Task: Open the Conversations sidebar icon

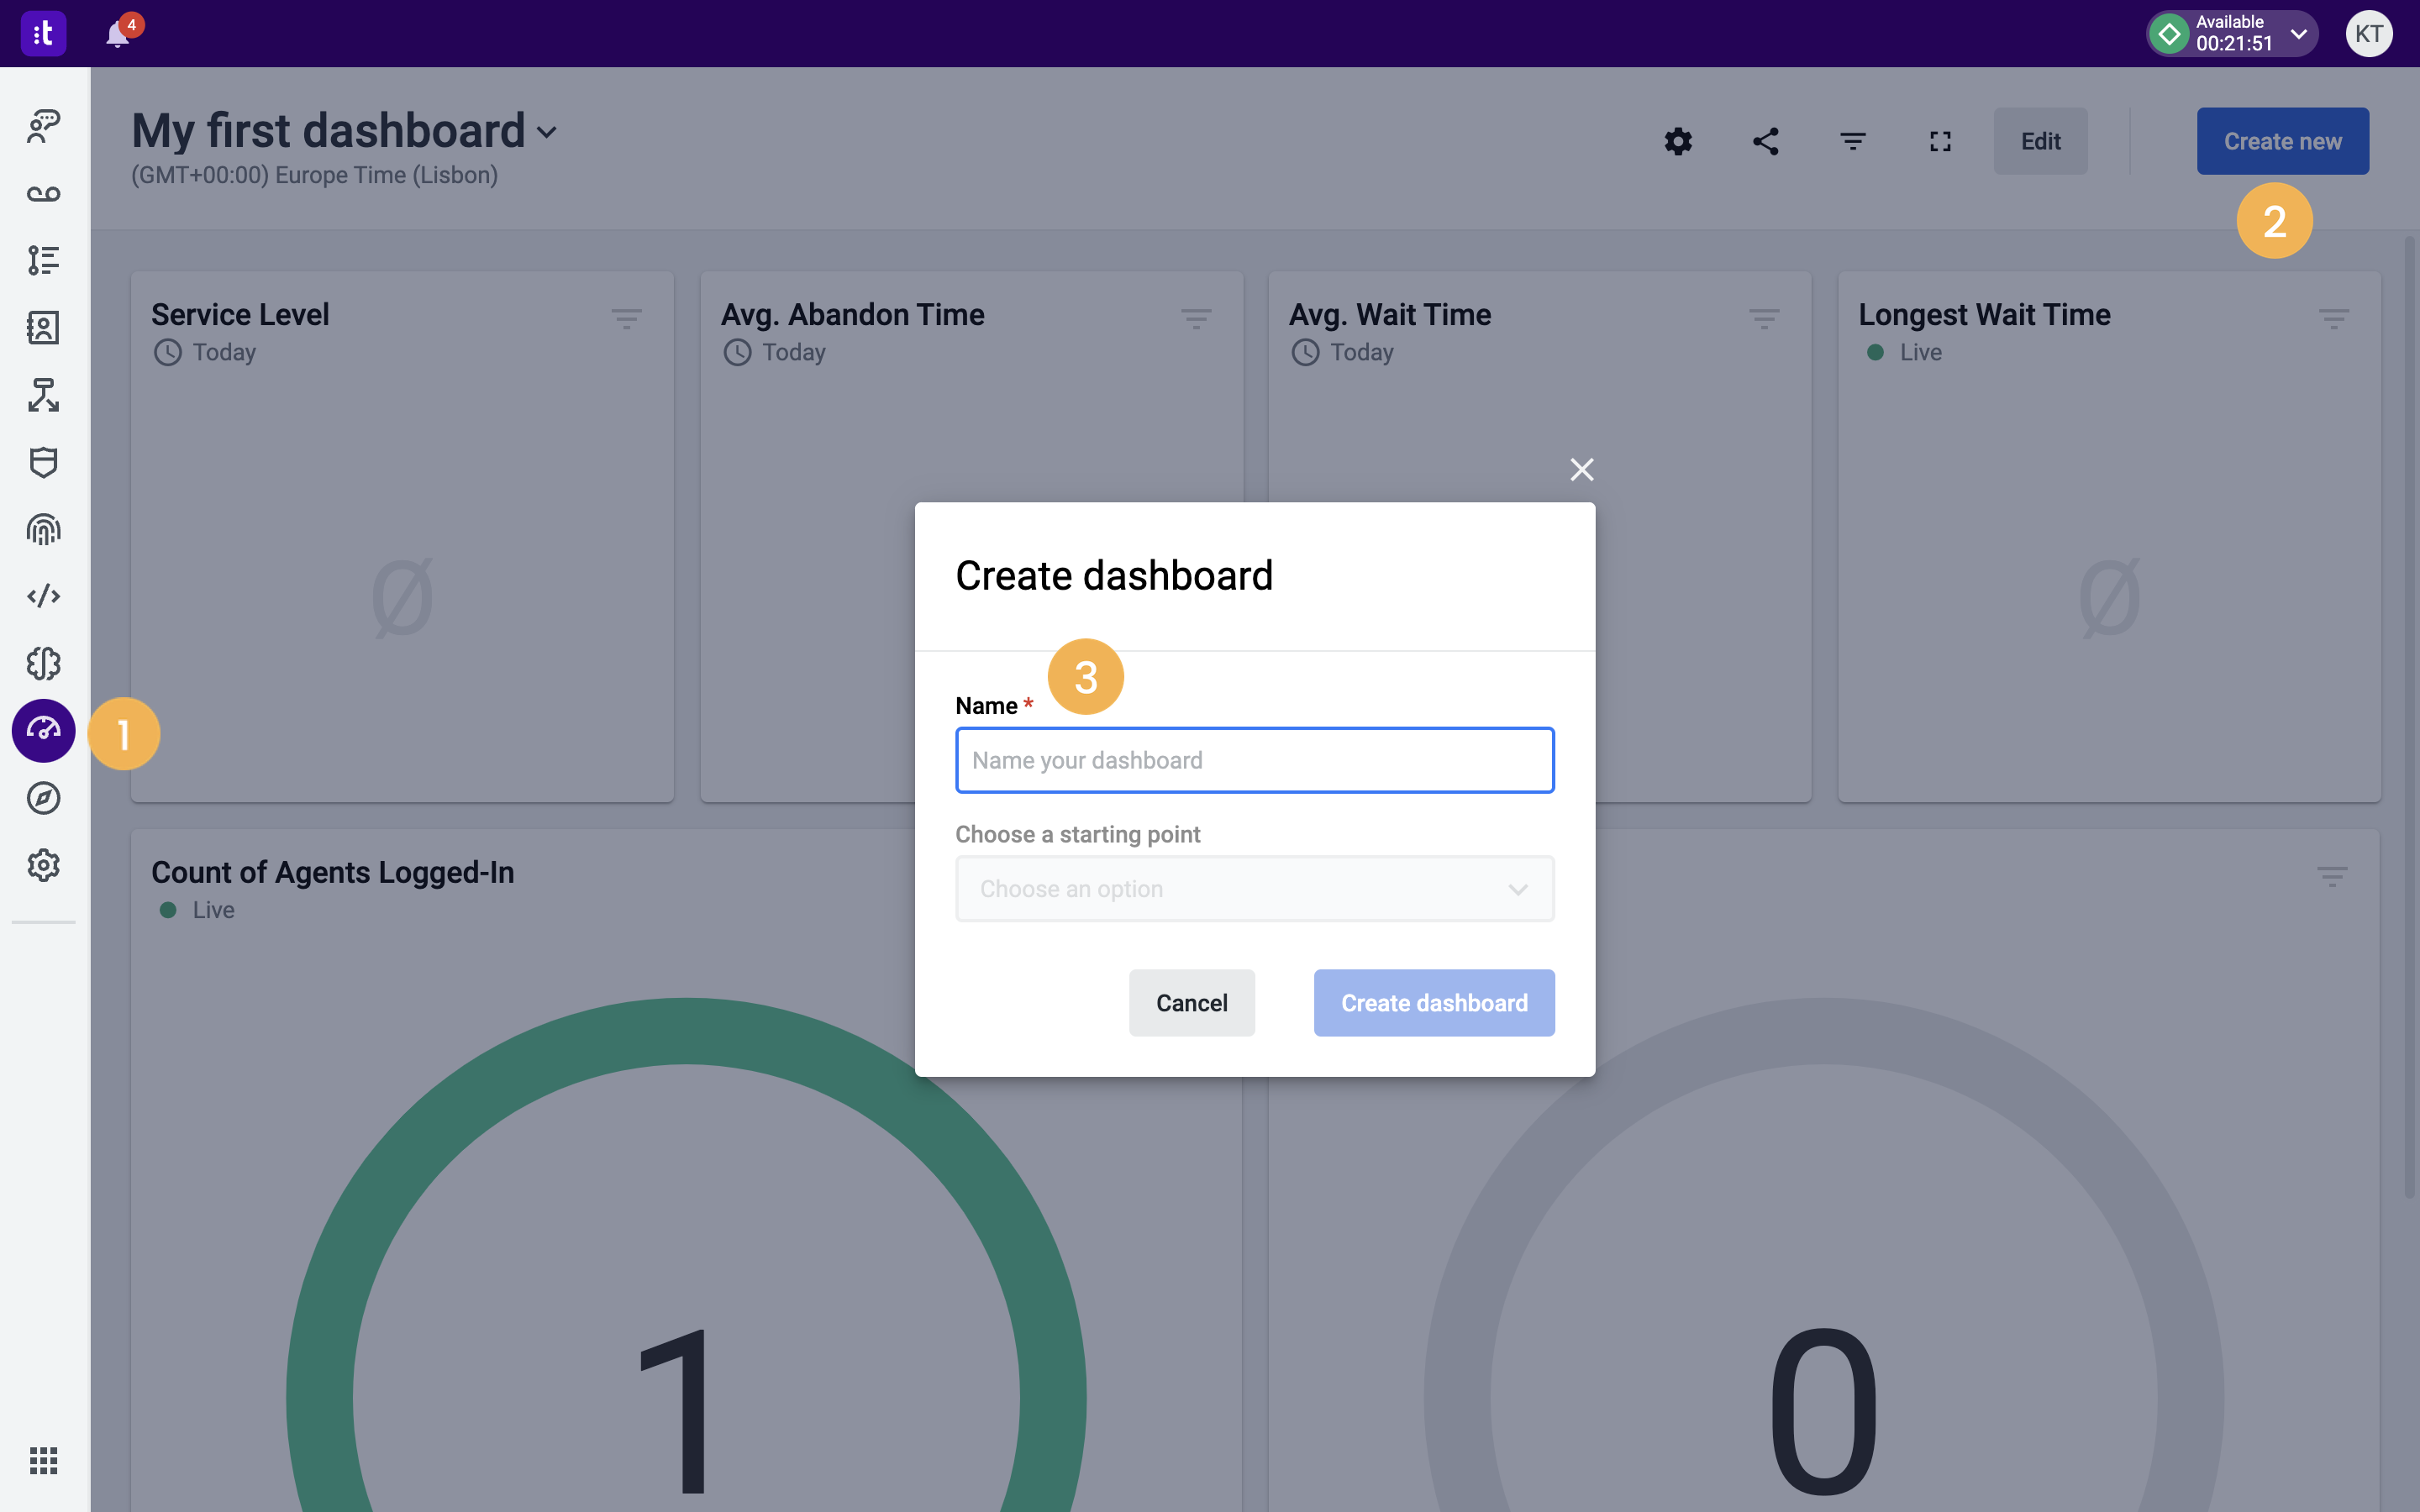Action: tap(43, 125)
